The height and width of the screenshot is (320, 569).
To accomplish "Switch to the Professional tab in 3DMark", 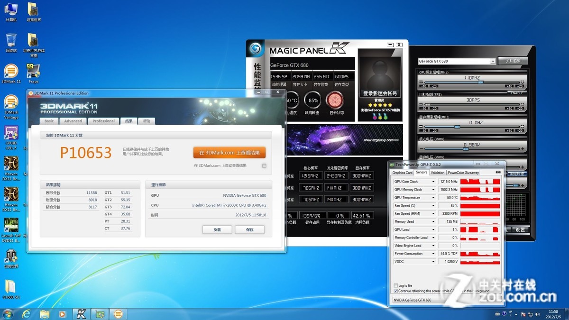I will (x=103, y=121).
